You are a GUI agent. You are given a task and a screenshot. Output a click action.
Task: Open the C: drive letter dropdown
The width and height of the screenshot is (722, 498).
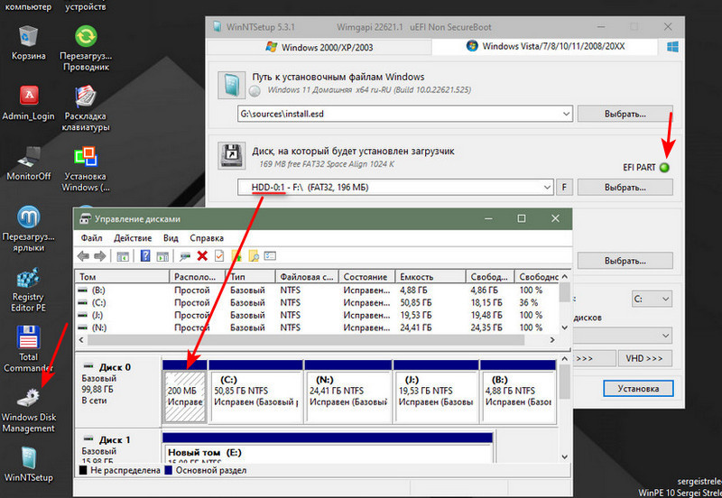(x=651, y=300)
